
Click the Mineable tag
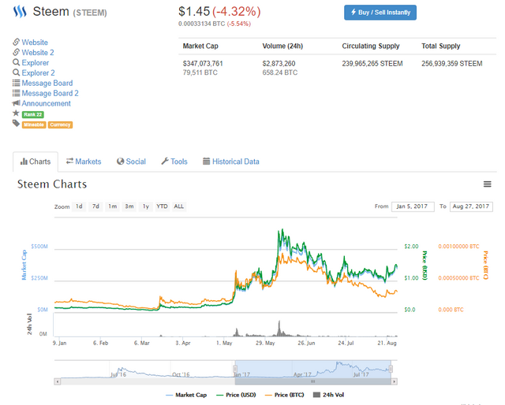coord(34,124)
